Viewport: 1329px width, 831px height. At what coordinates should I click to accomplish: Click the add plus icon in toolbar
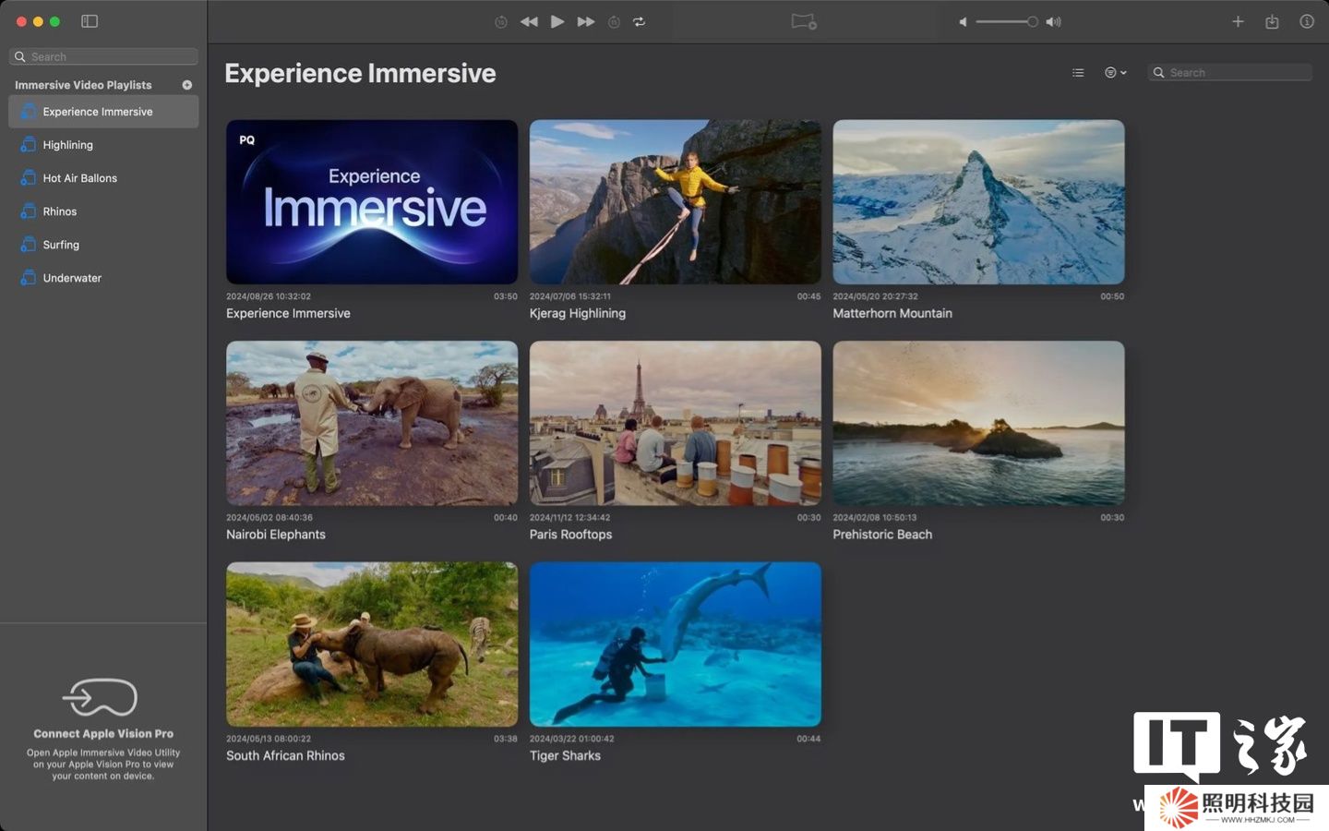pyautogui.click(x=1238, y=21)
